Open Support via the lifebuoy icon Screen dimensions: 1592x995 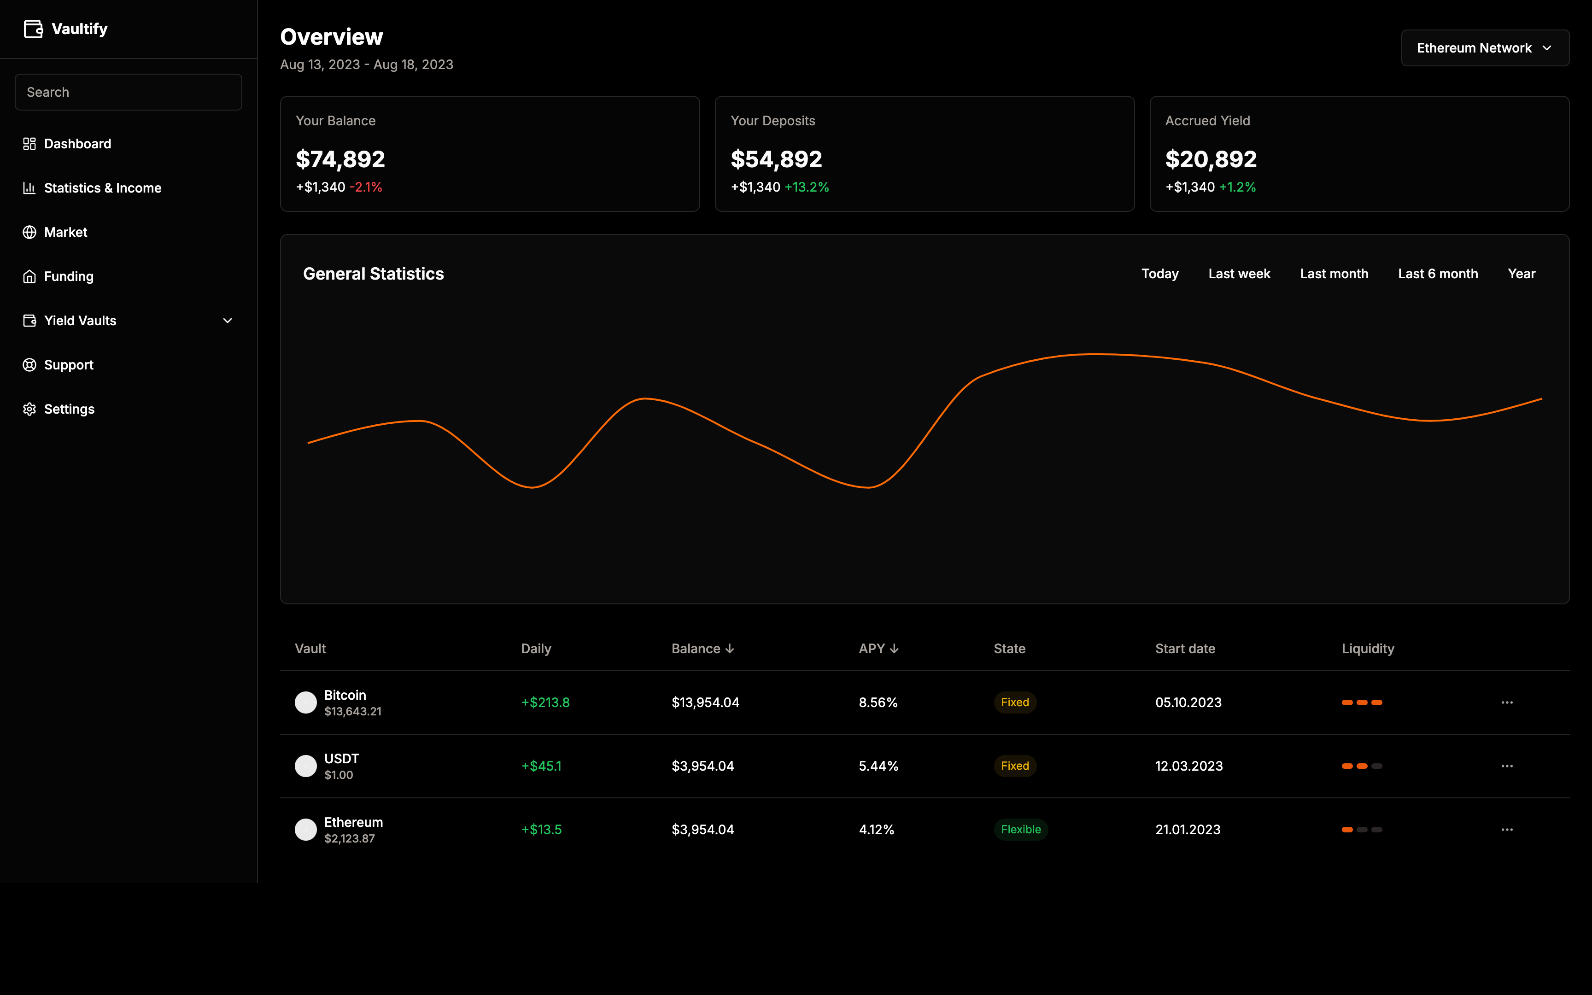point(29,364)
